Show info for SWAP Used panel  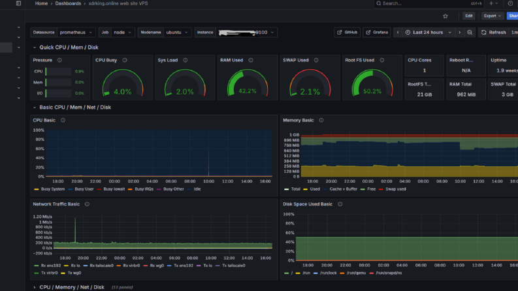point(316,60)
